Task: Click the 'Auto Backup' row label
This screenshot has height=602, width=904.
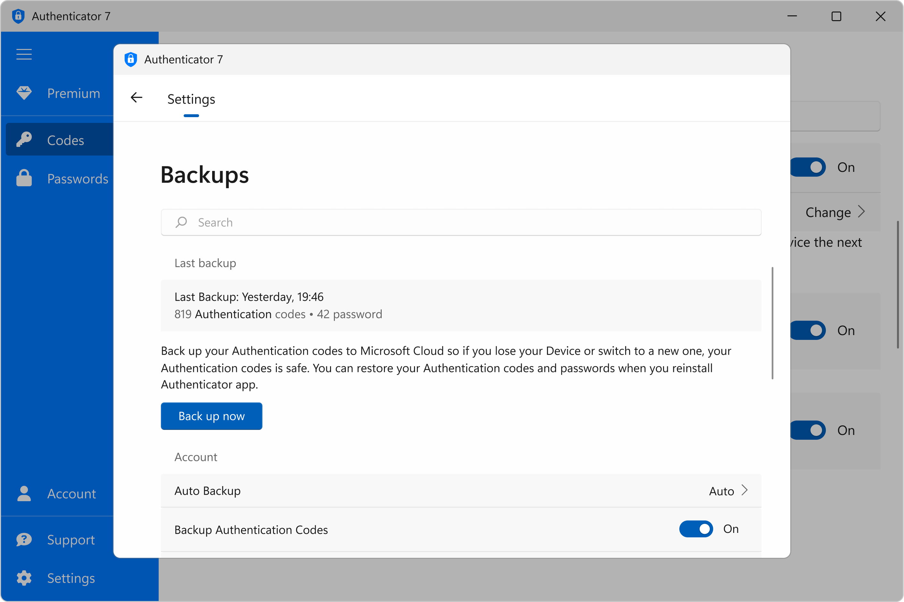Action: [x=208, y=491]
